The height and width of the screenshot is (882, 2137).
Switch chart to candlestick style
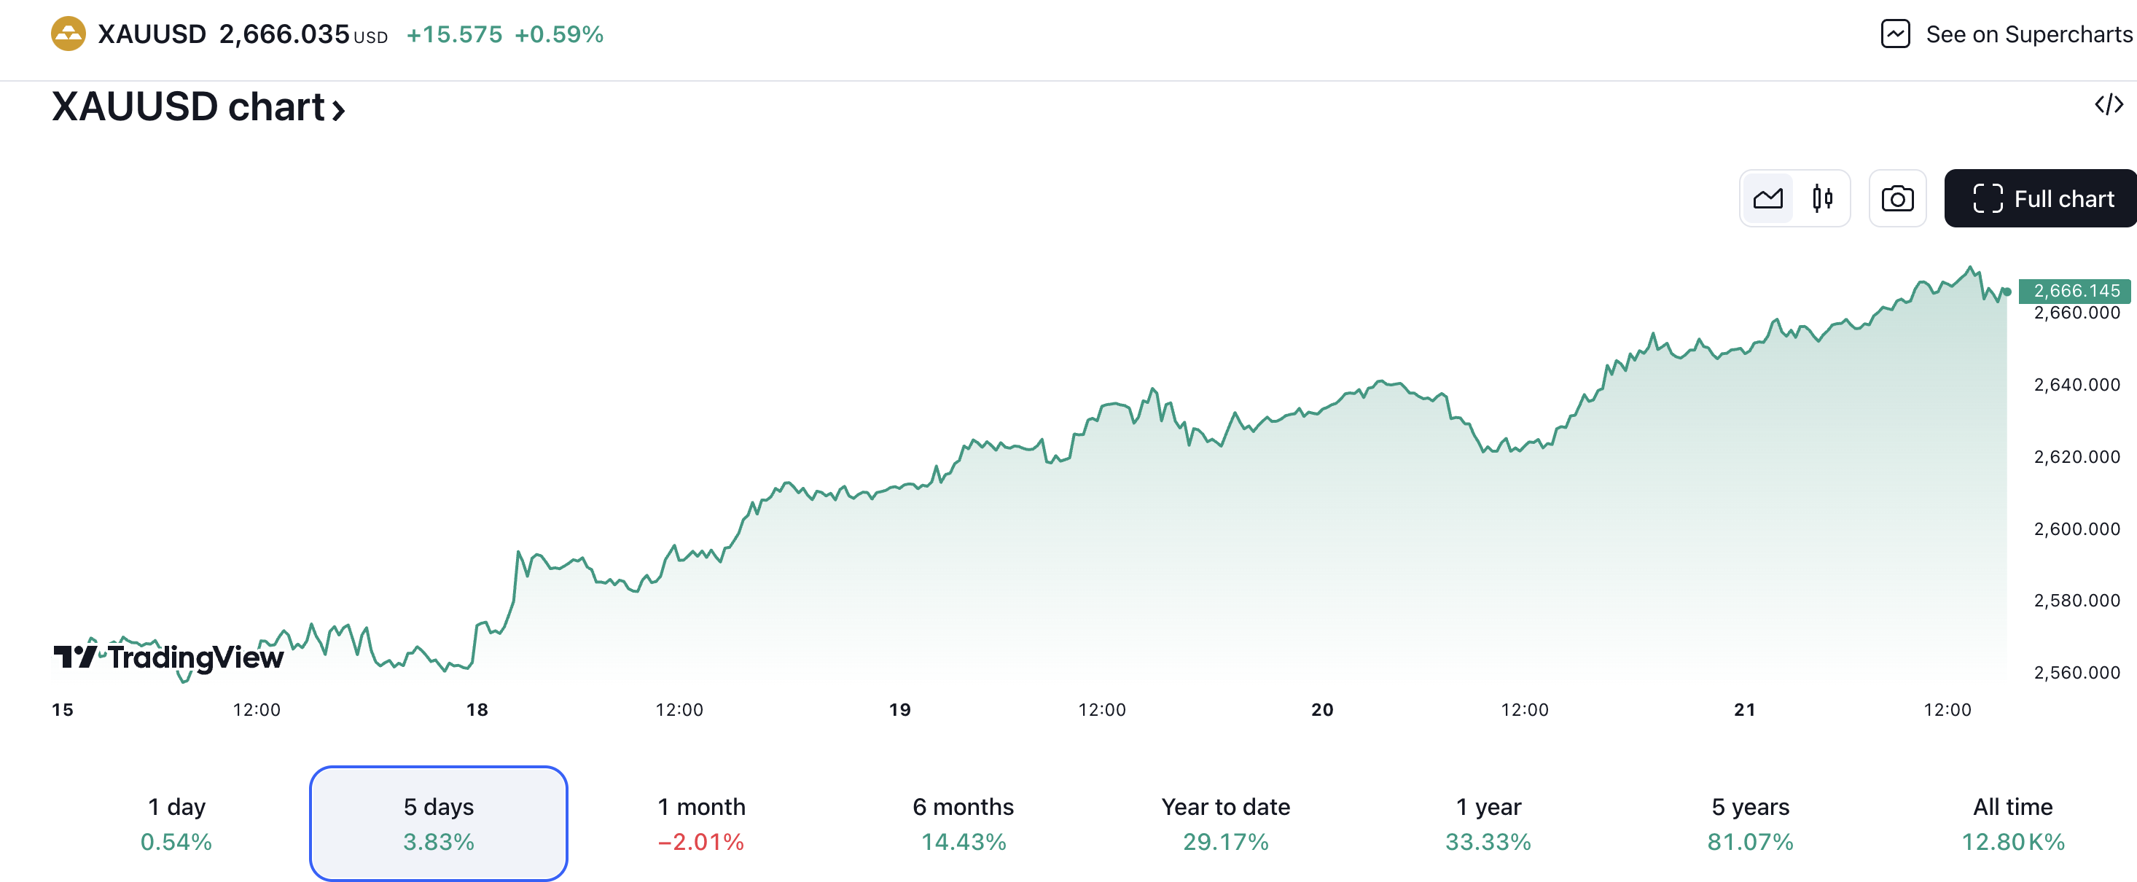1821,198
